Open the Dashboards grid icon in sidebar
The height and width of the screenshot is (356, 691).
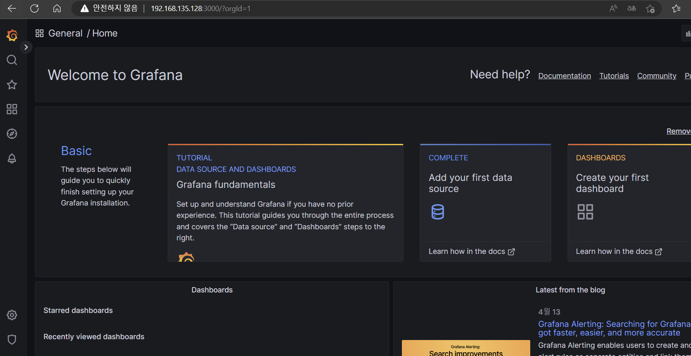pyautogui.click(x=12, y=109)
